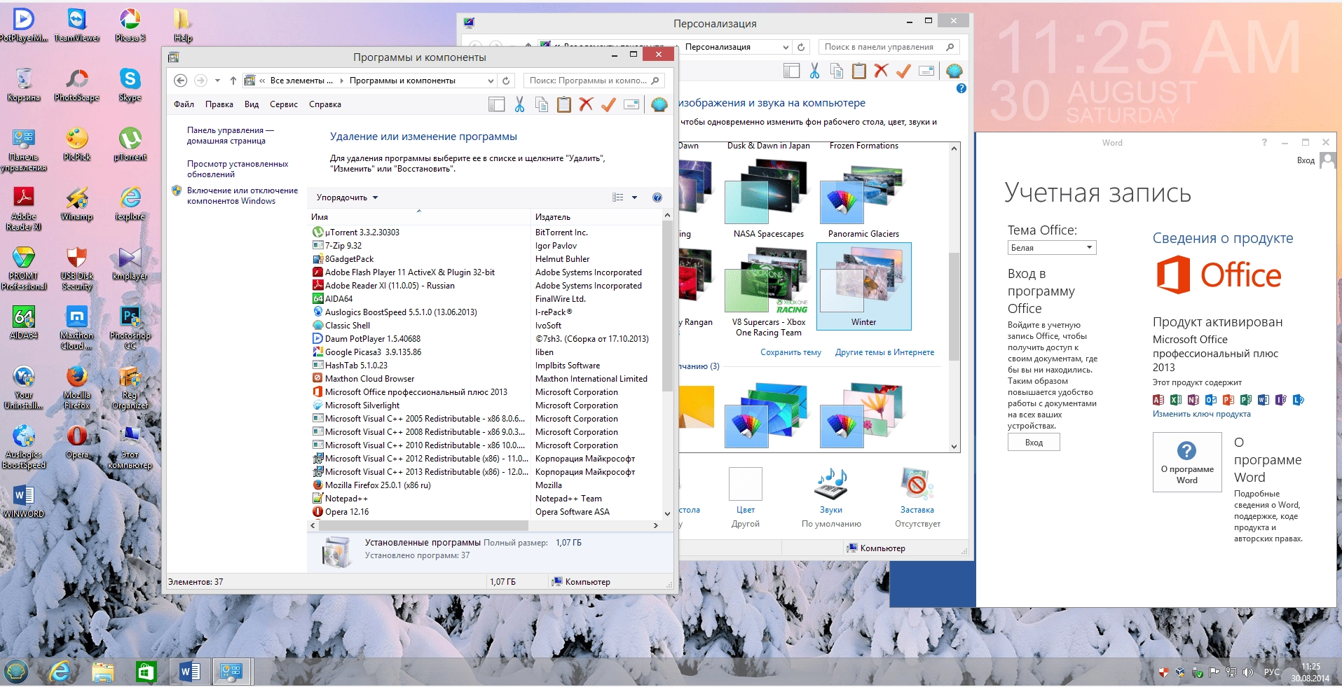Image resolution: width=1342 pixels, height=687 pixels.
Task: Open recent locations dropdown in Programs window
Action: pos(217,81)
